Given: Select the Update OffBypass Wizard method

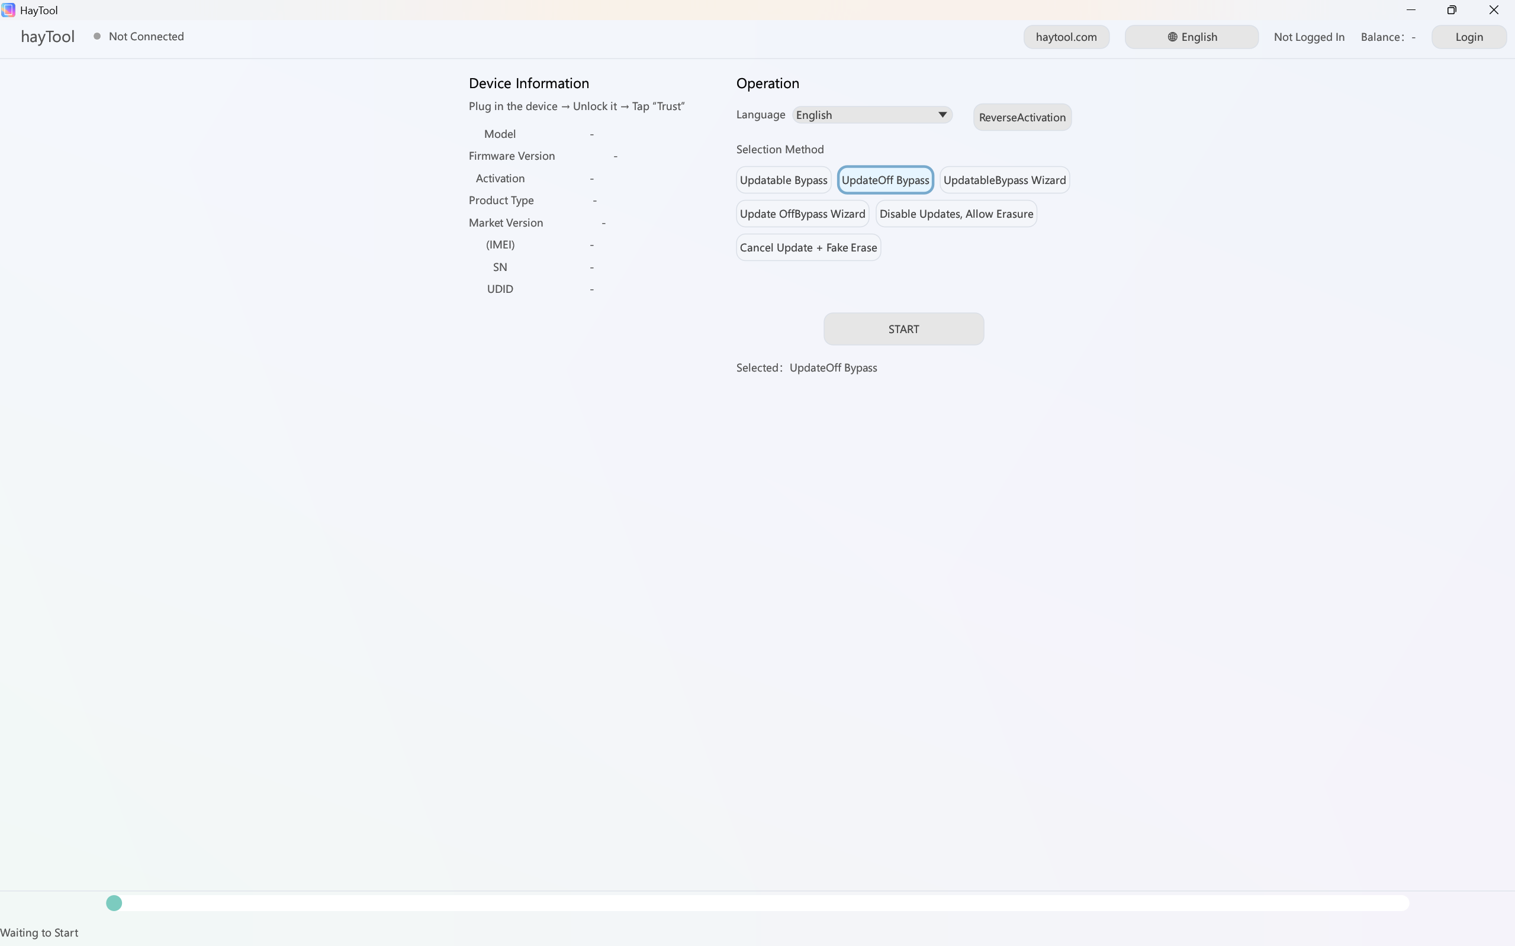Looking at the screenshot, I should (x=803, y=214).
